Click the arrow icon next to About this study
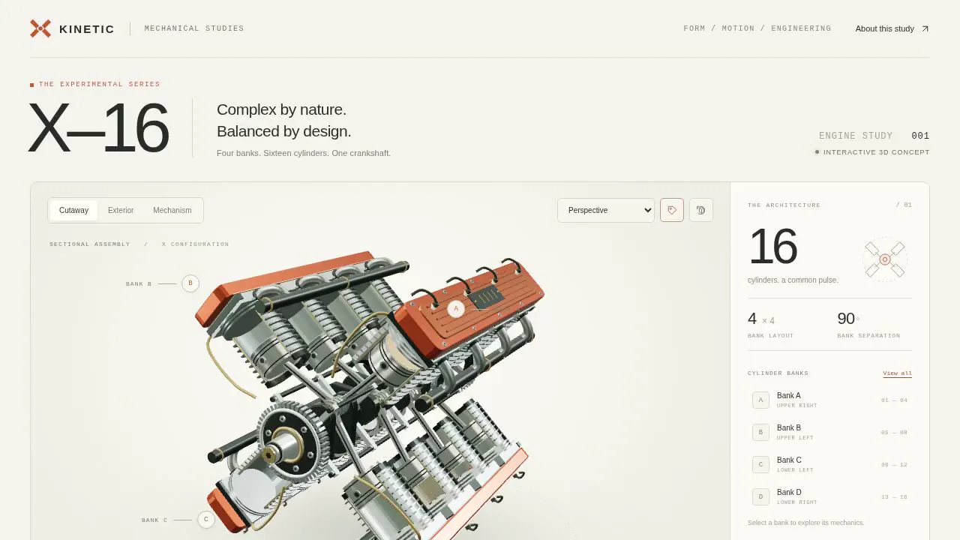 925,28
